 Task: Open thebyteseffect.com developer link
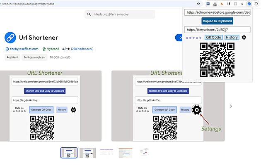[x=24, y=49]
